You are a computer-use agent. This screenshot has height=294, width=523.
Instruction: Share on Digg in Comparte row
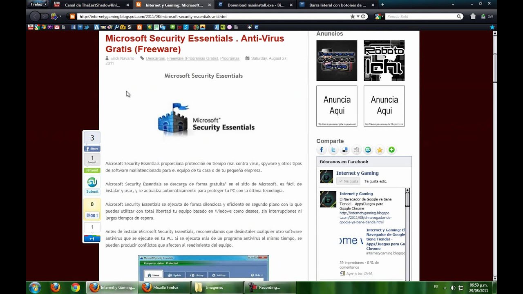(357, 150)
